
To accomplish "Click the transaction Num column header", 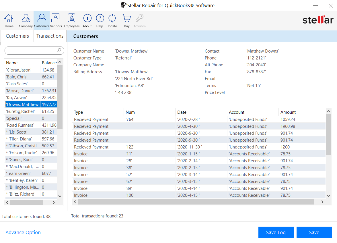I will coord(150,112).
